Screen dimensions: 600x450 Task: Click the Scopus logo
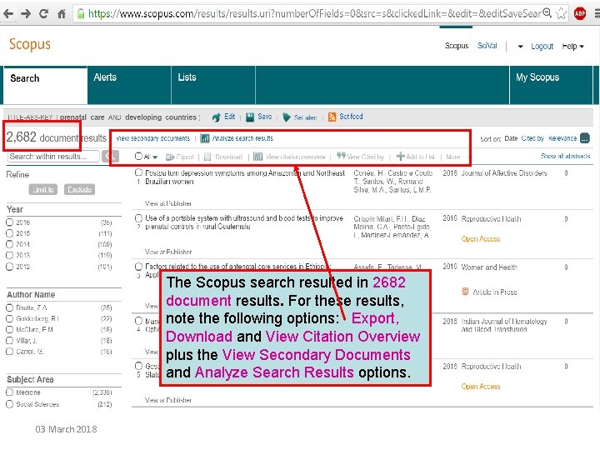coord(30,44)
